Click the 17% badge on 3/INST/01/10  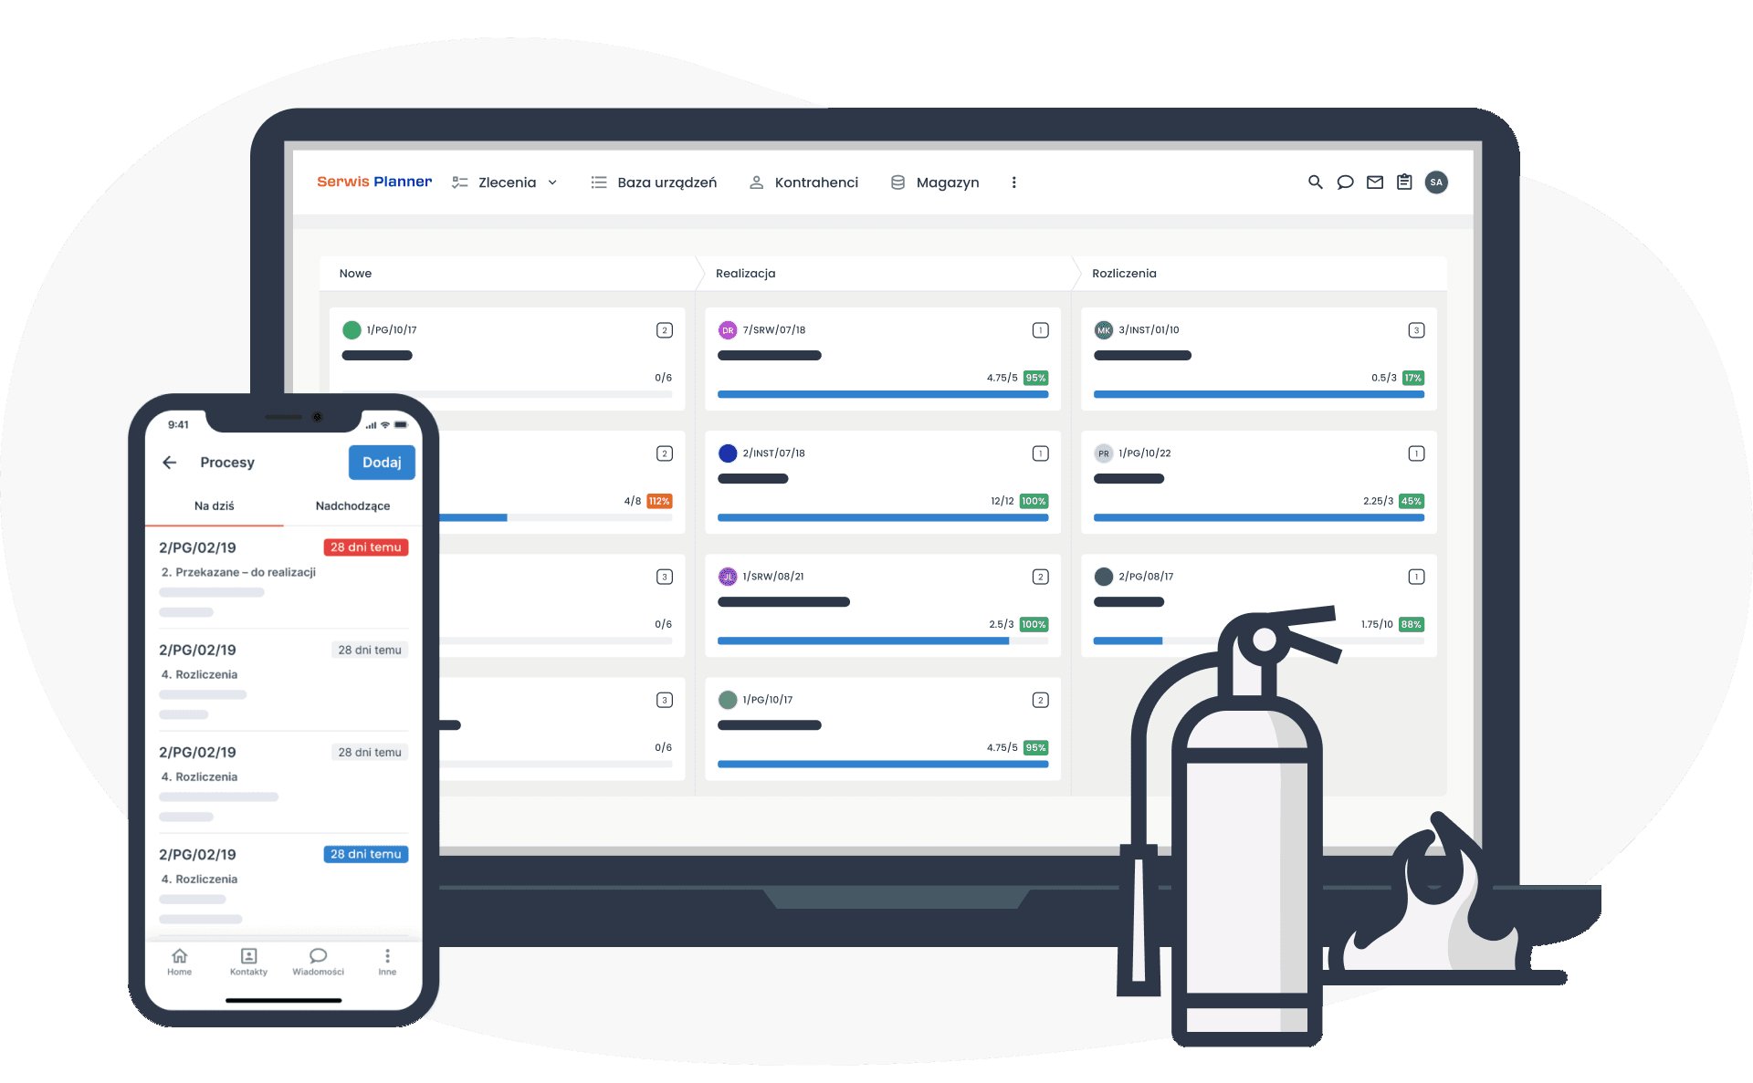(1413, 378)
